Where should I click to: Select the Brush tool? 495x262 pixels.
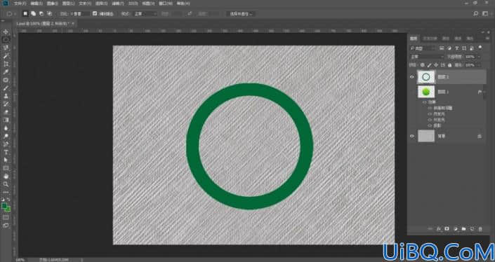coord(6,88)
